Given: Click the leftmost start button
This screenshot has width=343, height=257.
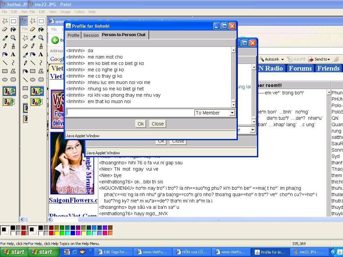Looking at the screenshot, I should pos(14,252).
